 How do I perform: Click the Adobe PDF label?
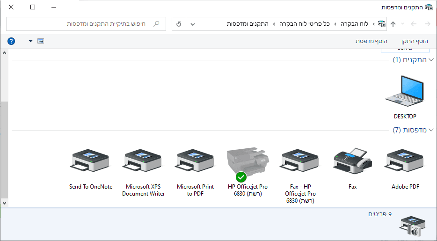coord(405,187)
